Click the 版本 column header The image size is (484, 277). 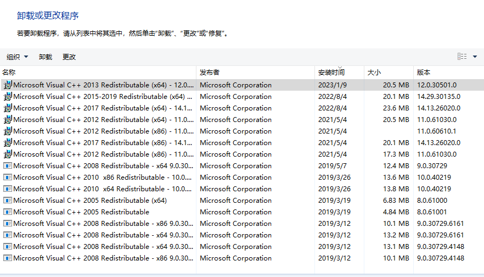click(x=449, y=73)
